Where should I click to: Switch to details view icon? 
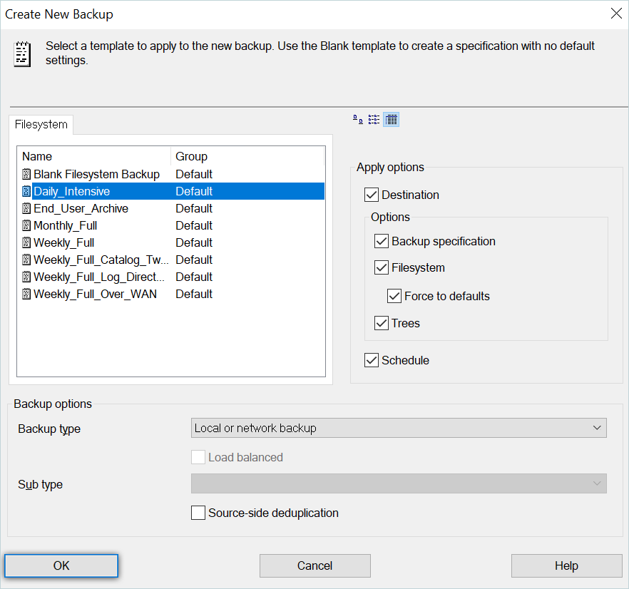[391, 120]
